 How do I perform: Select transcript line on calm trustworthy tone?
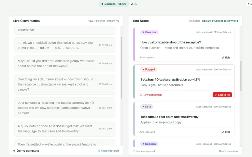(x=65, y=129)
